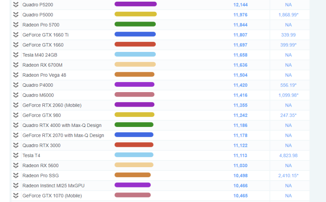
Task: Click the yellow Quadro P5000 score bar
Action: pyautogui.click(x=135, y=14)
